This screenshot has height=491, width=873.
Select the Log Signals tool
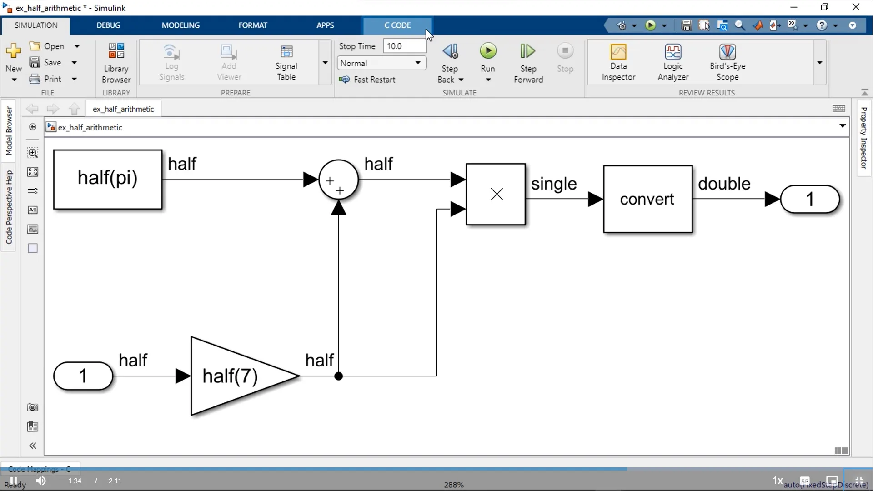click(171, 62)
